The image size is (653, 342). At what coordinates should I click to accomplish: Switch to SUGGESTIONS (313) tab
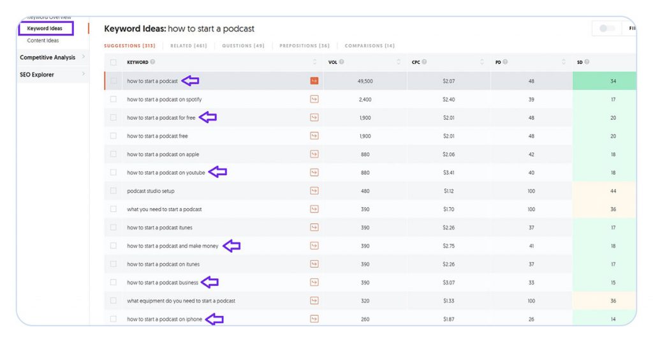(x=129, y=46)
